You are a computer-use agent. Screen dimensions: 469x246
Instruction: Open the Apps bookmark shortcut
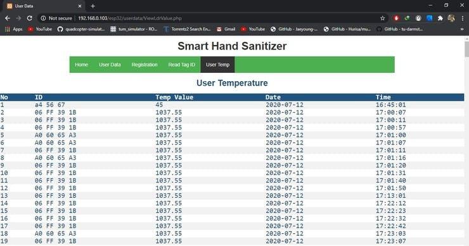click(x=14, y=29)
